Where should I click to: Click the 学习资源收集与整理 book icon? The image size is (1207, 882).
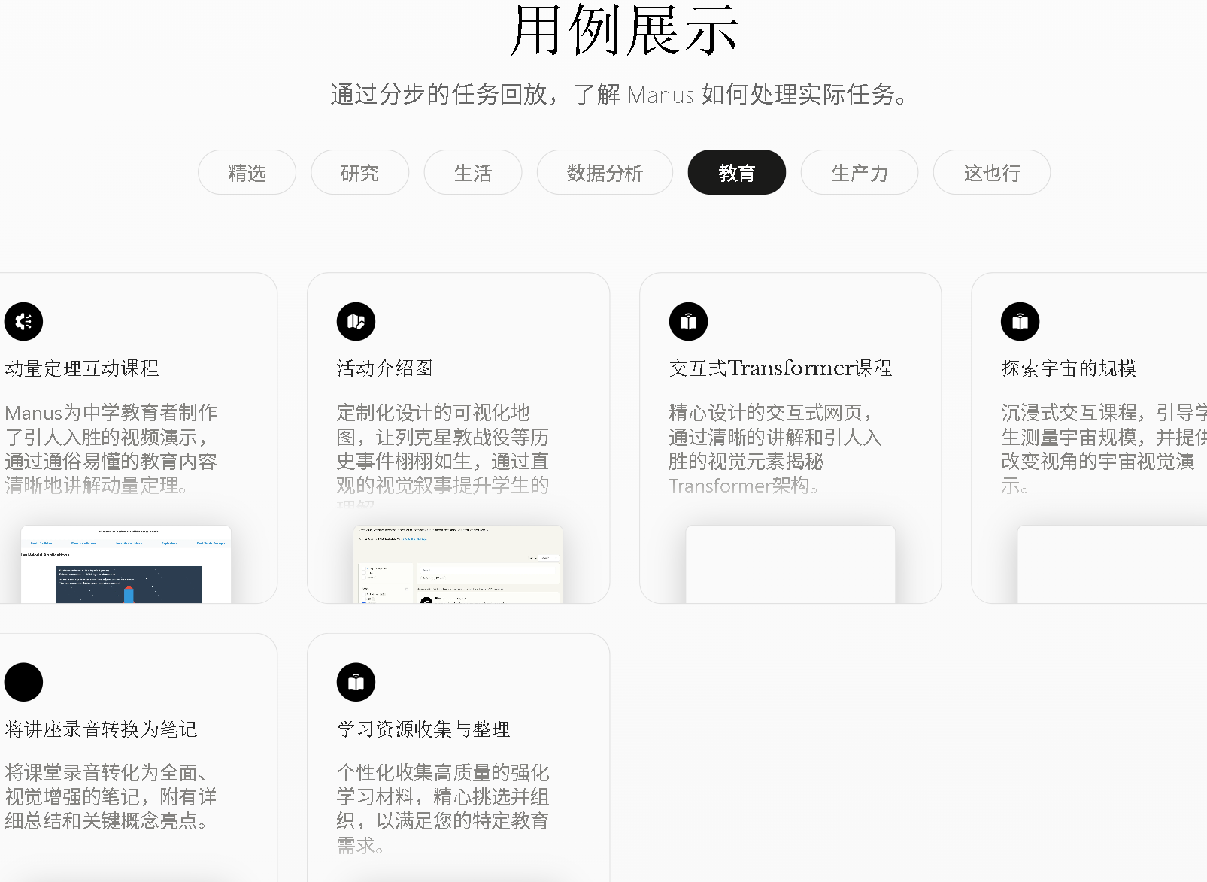tap(356, 682)
